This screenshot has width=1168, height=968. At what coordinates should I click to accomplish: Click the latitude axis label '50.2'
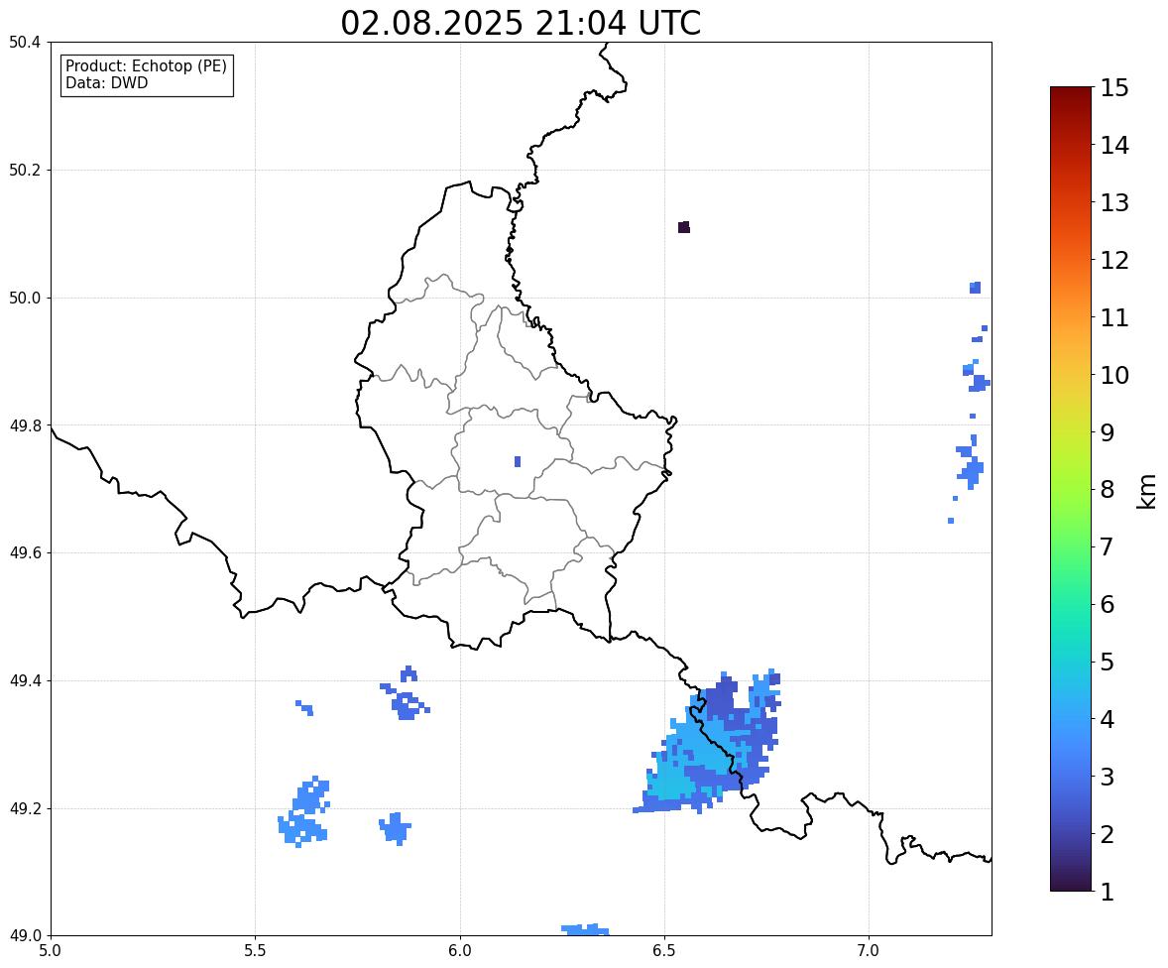(25, 170)
